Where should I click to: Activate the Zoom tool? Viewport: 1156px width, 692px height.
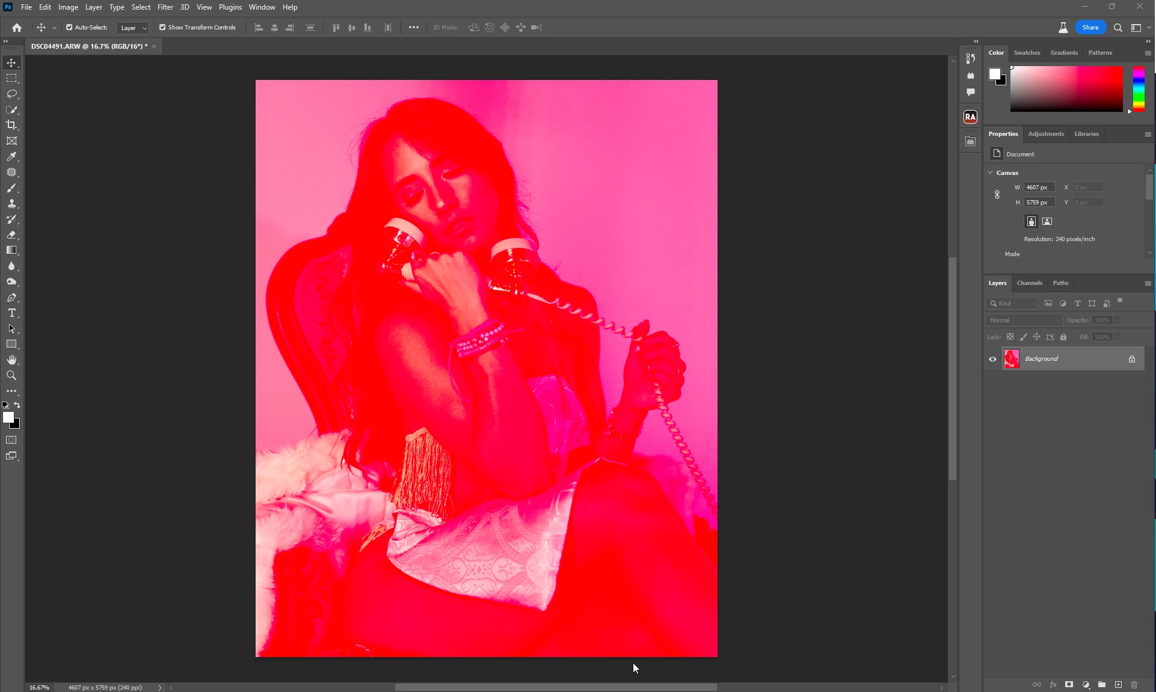(11, 376)
